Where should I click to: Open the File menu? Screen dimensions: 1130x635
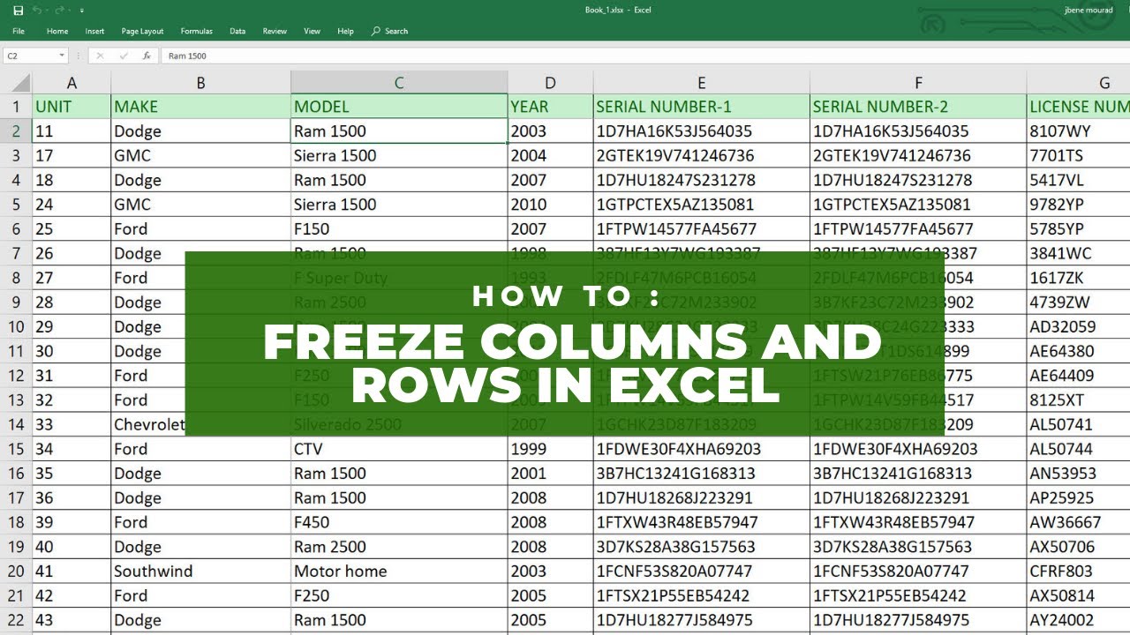coord(19,31)
